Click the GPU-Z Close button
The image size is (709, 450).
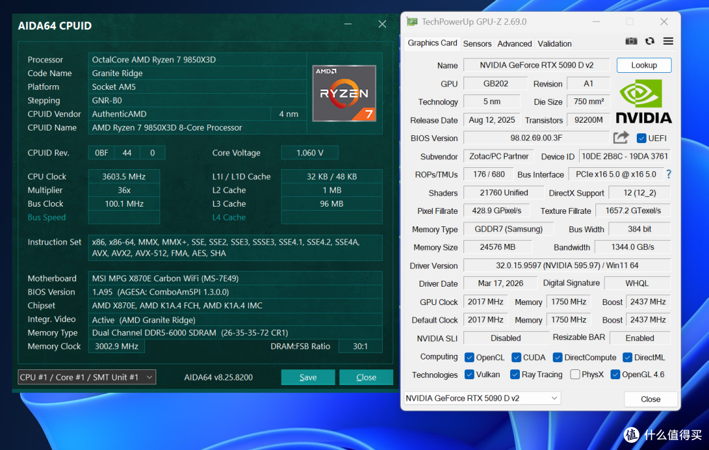click(650, 399)
